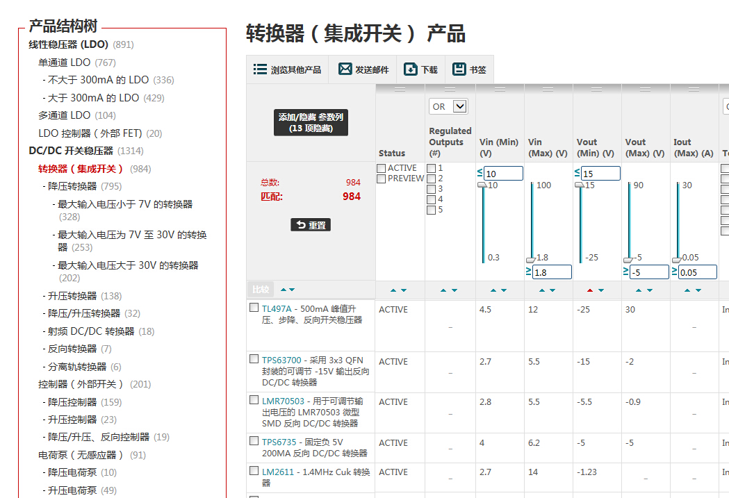
Task: Click Vin (Min) upper slider handle
Action: coord(482,185)
